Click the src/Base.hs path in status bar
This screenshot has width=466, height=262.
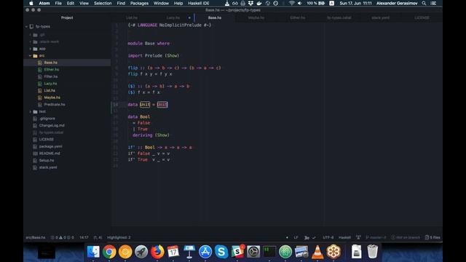click(x=36, y=238)
